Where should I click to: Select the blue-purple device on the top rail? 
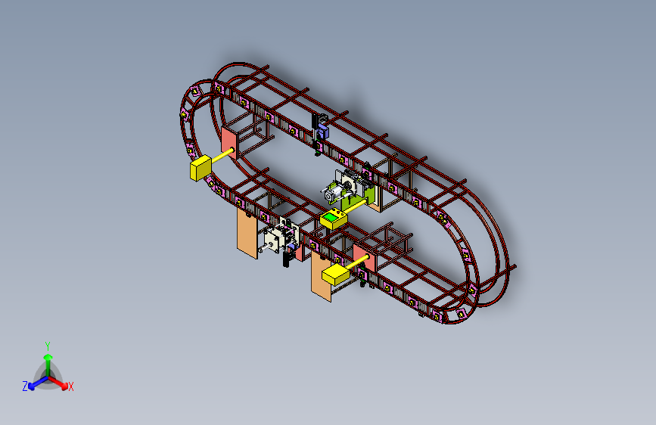322,131
